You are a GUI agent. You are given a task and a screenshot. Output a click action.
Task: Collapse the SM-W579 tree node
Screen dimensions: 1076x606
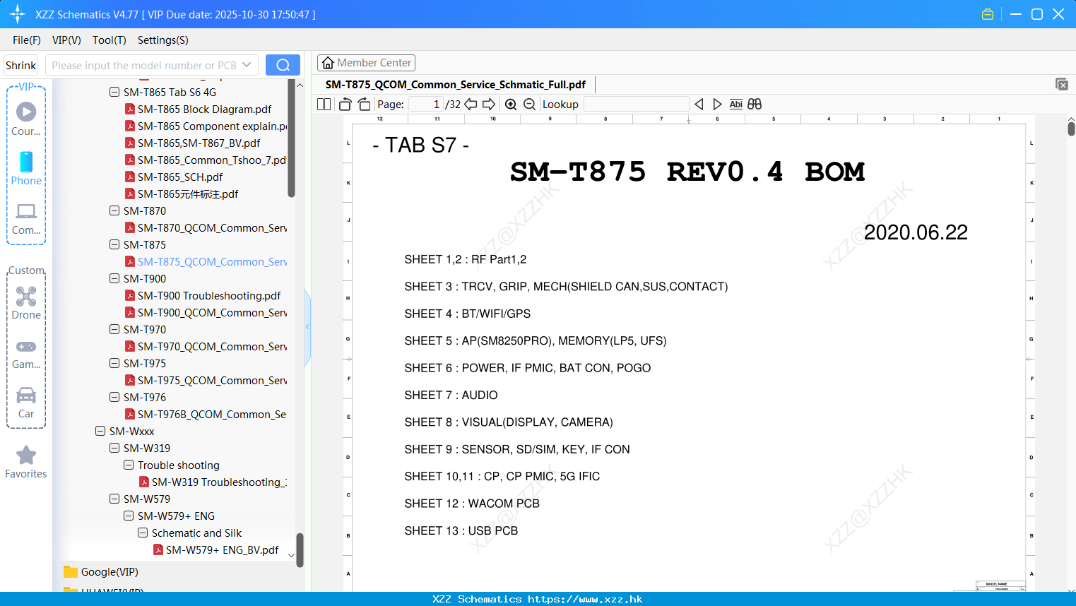114,499
